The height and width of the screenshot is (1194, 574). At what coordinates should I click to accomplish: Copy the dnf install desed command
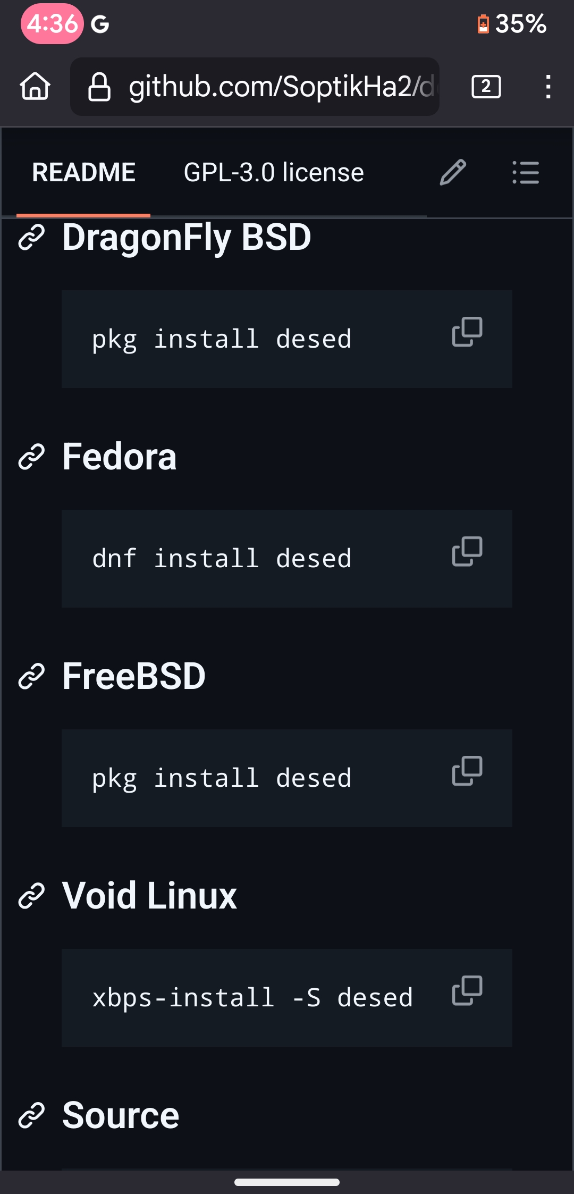tap(467, 552)
